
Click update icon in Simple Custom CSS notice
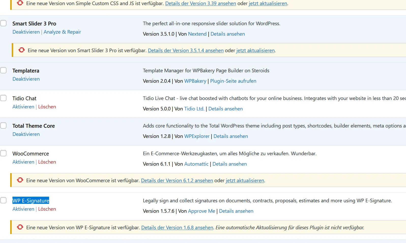pos(20,3)
